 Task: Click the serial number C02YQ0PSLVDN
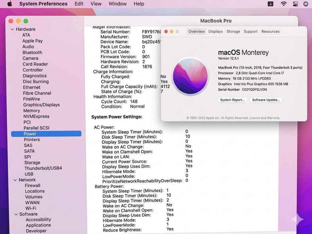(x=254, y=90)
